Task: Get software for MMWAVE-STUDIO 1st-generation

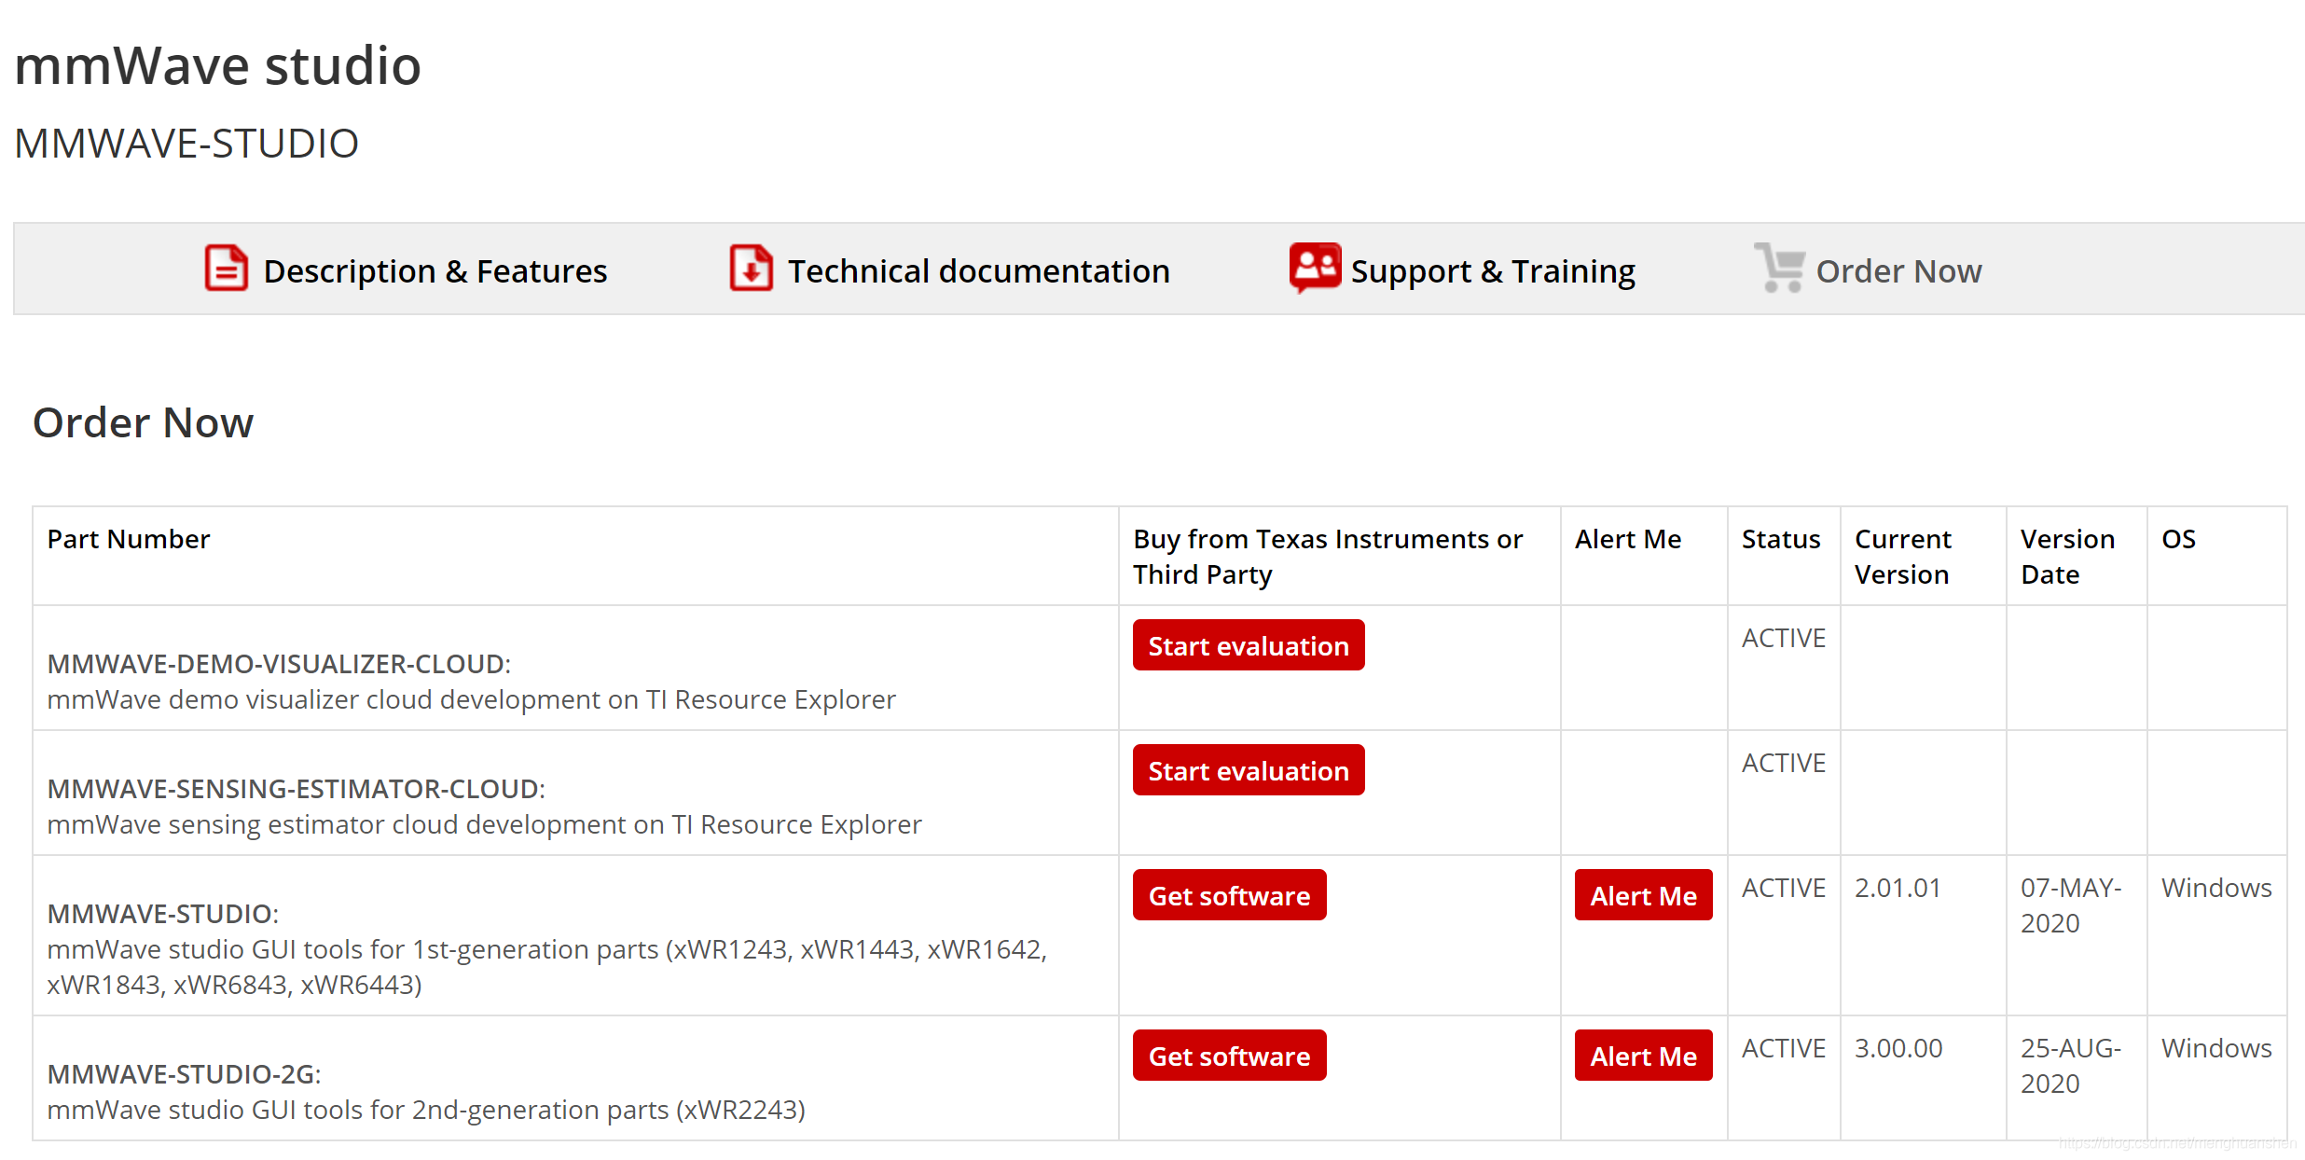Action: [1228, 895]
